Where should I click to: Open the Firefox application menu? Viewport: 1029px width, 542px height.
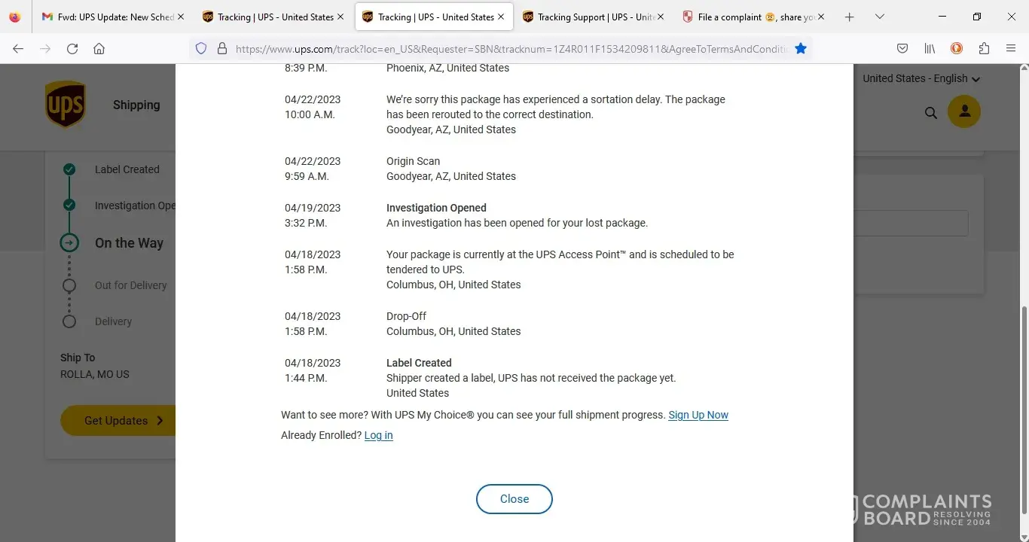pos(1011,48)
